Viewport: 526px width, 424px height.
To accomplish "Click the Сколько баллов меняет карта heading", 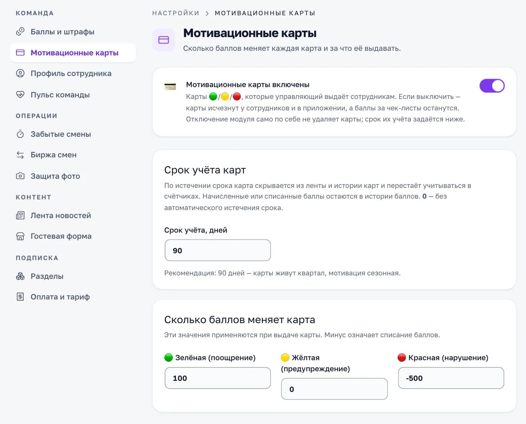I will click(240, 320).
